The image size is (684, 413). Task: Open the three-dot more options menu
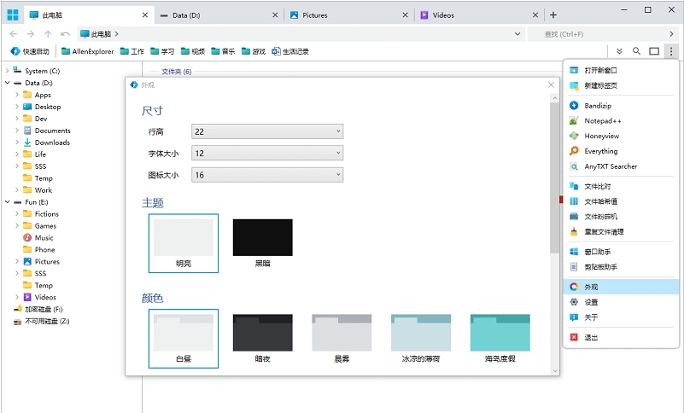(x=671, y=51)
